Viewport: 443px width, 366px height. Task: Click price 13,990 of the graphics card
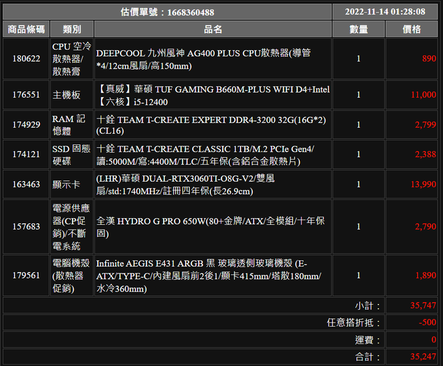[x=423, y=184]
